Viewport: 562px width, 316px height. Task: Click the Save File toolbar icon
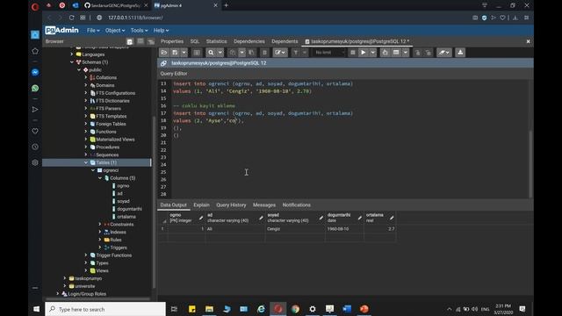click(175, 53)
